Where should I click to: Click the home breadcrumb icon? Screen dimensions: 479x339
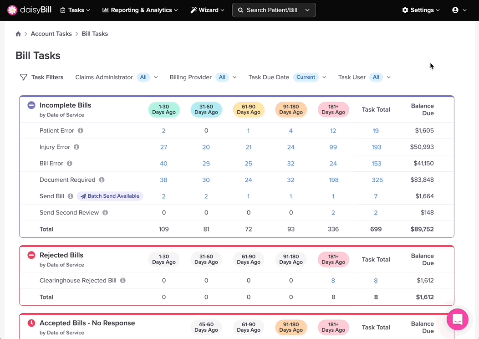(x=18, y=33)
